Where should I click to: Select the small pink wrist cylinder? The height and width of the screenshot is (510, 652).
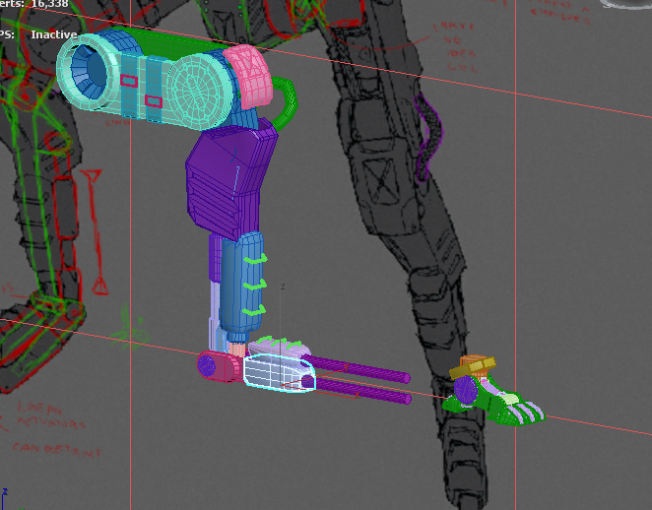tap(219, 366)
